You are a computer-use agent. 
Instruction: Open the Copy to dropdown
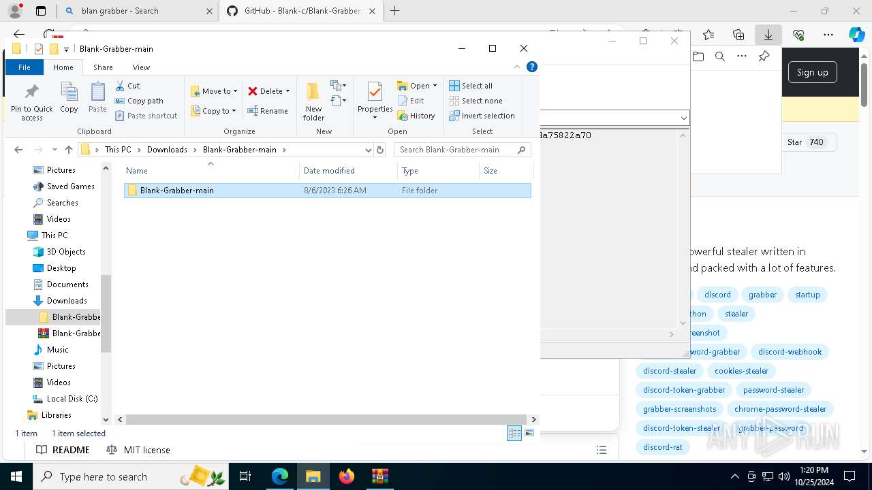213,111
